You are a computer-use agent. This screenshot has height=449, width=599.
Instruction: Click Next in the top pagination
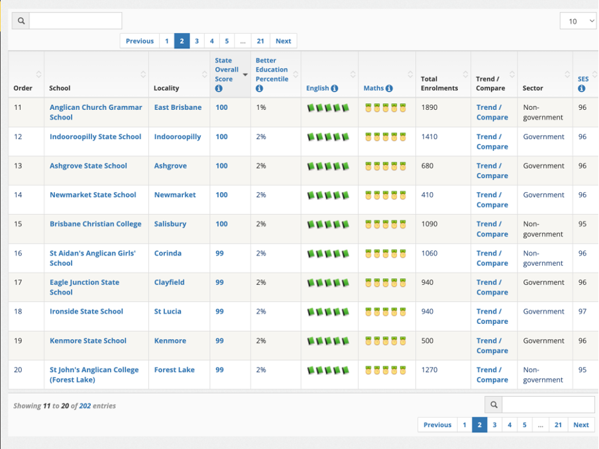(x=283, y=41)
